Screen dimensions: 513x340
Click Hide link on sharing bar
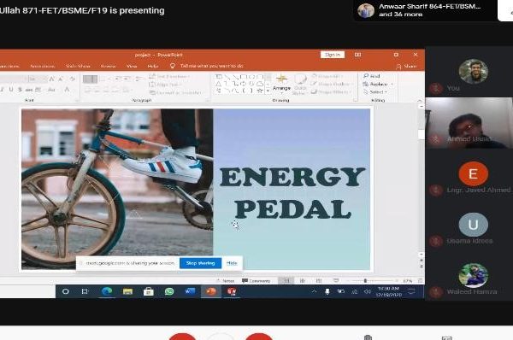(232, 263)
